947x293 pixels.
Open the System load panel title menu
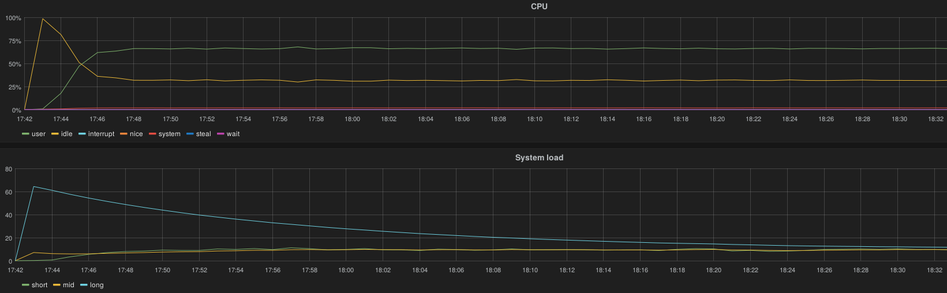539,157
